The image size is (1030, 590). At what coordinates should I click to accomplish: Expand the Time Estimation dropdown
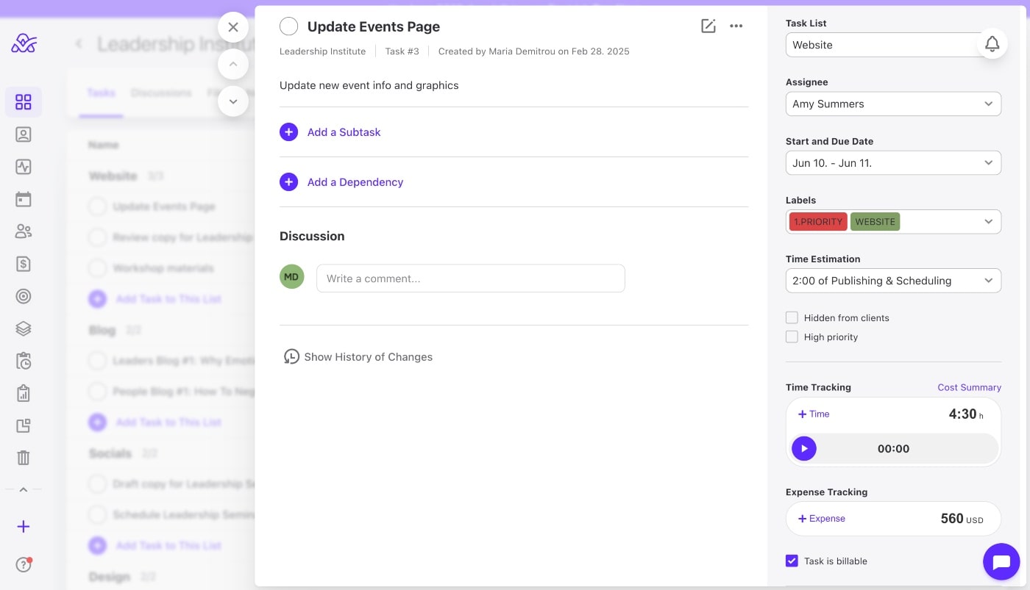tap(892, 281)
